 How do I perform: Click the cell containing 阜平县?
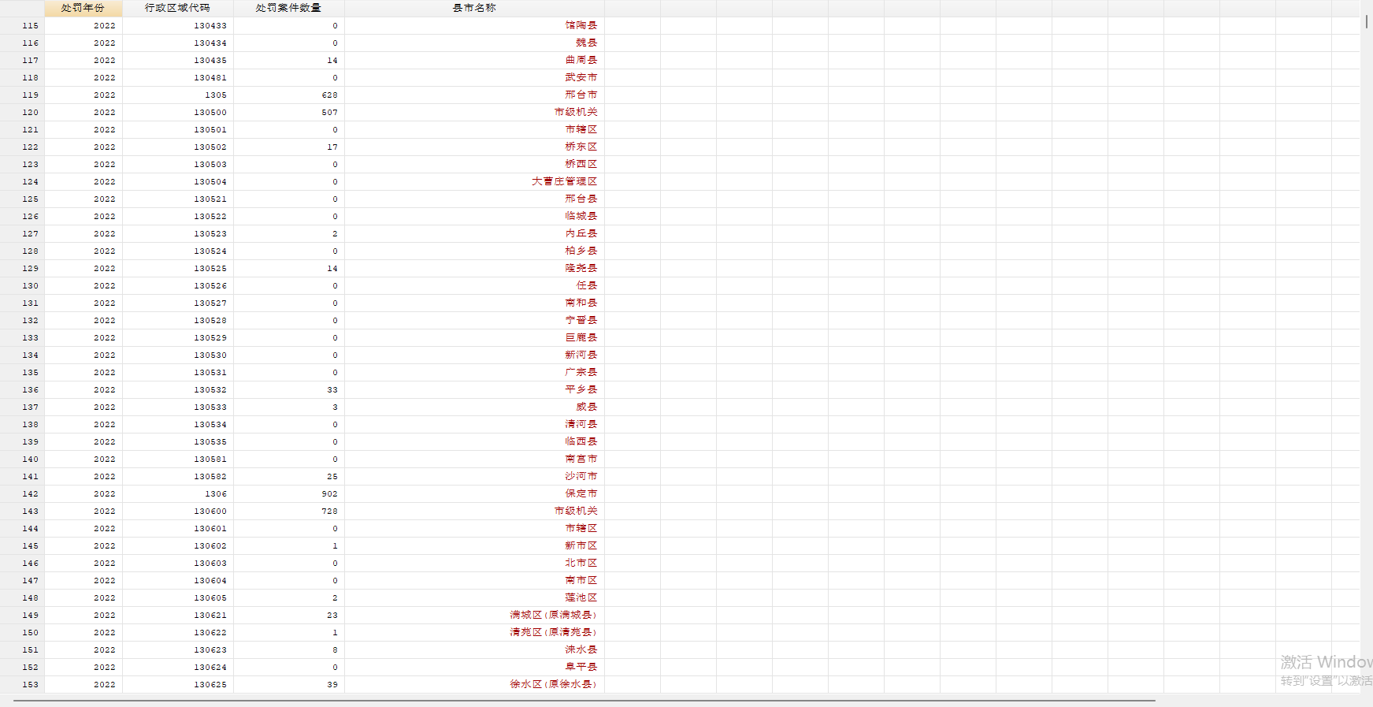(x=474, y=668)
